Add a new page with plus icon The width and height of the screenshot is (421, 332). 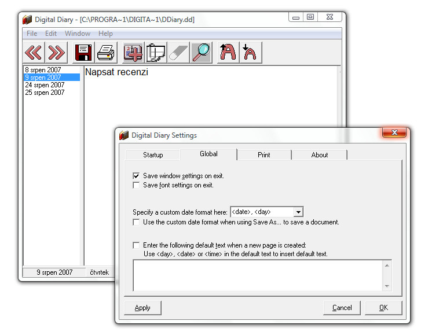(133, 53)
